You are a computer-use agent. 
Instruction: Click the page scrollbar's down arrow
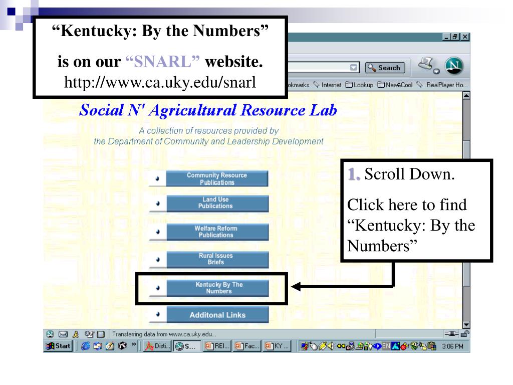[x=466, y=325]
